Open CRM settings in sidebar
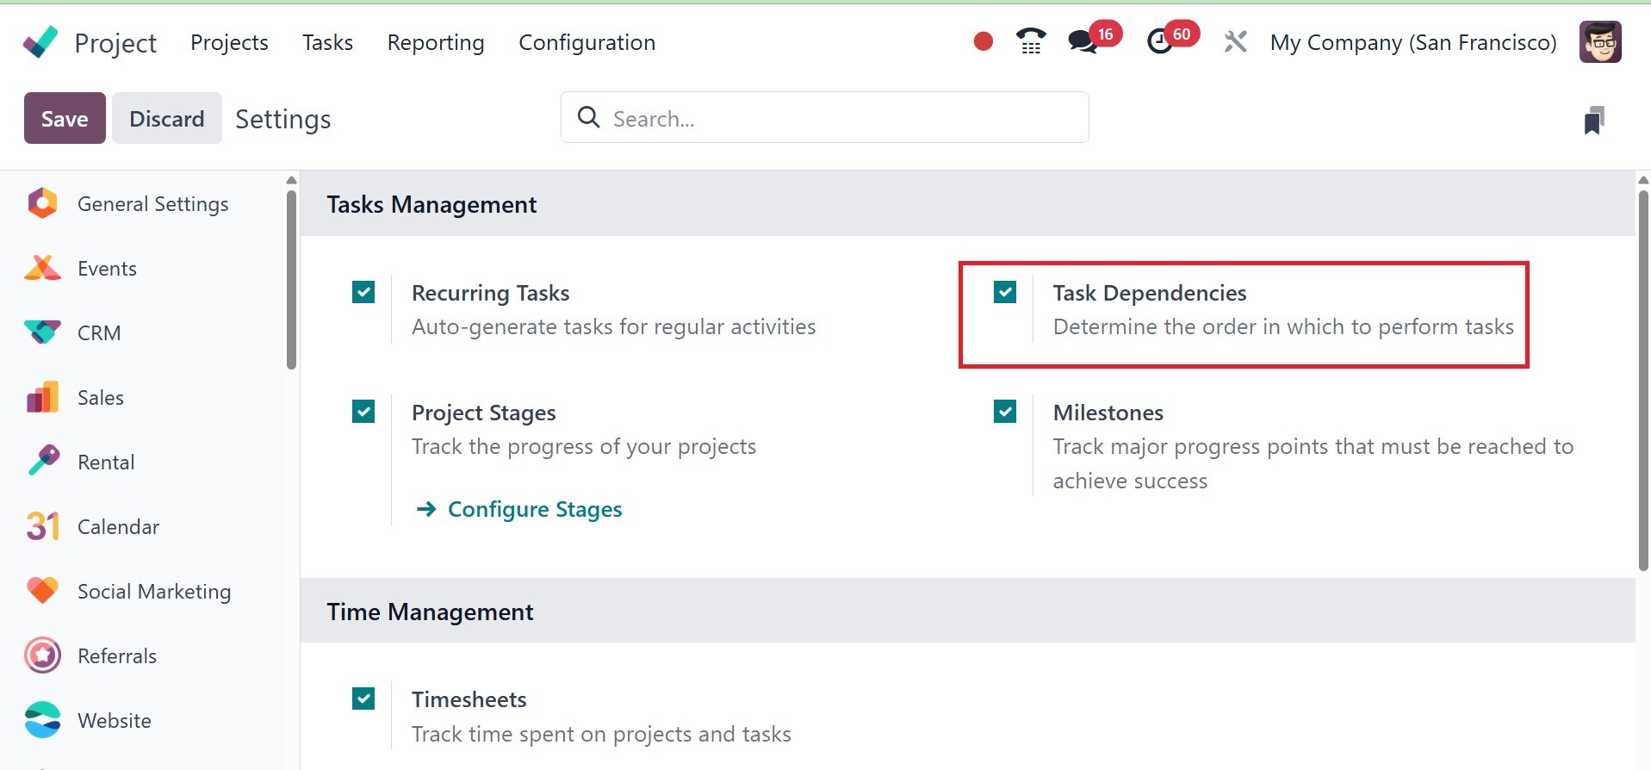This screenshot has width=1651, height=770. coord(98,333)
